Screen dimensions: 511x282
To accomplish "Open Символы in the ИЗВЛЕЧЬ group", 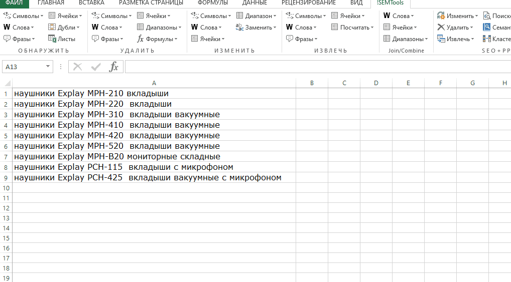I will click(306, 16).
